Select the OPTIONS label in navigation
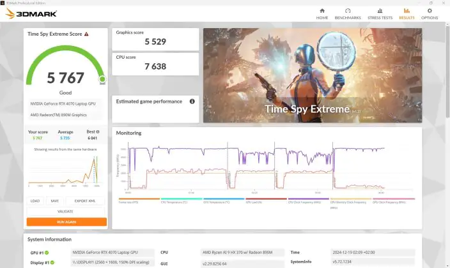The width and height of the screenshot is (450, 268). (x=430, y=18)
